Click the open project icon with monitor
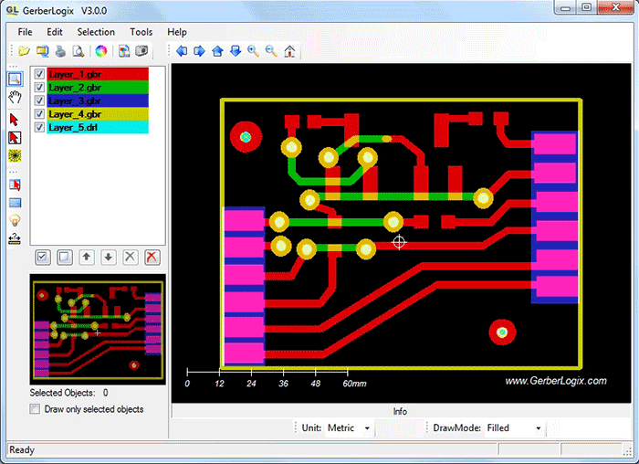The width and height of the screenshot is (639, 464). point(42,51)
